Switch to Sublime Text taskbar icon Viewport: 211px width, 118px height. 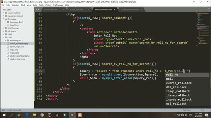[72, 115]
